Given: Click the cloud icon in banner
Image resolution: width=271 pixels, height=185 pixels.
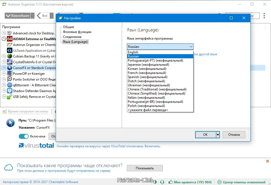Looking at the screenshot, I should [9, 167].
